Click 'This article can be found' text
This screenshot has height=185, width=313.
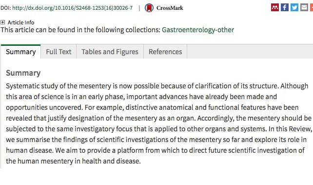point(80,30)
